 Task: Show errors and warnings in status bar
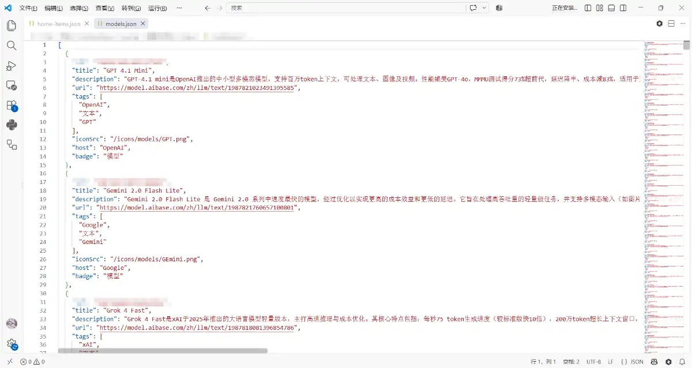point(32,362)
